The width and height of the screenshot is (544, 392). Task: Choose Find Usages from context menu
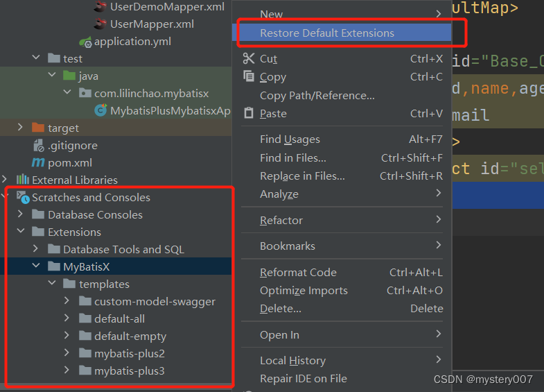[342, 139]
